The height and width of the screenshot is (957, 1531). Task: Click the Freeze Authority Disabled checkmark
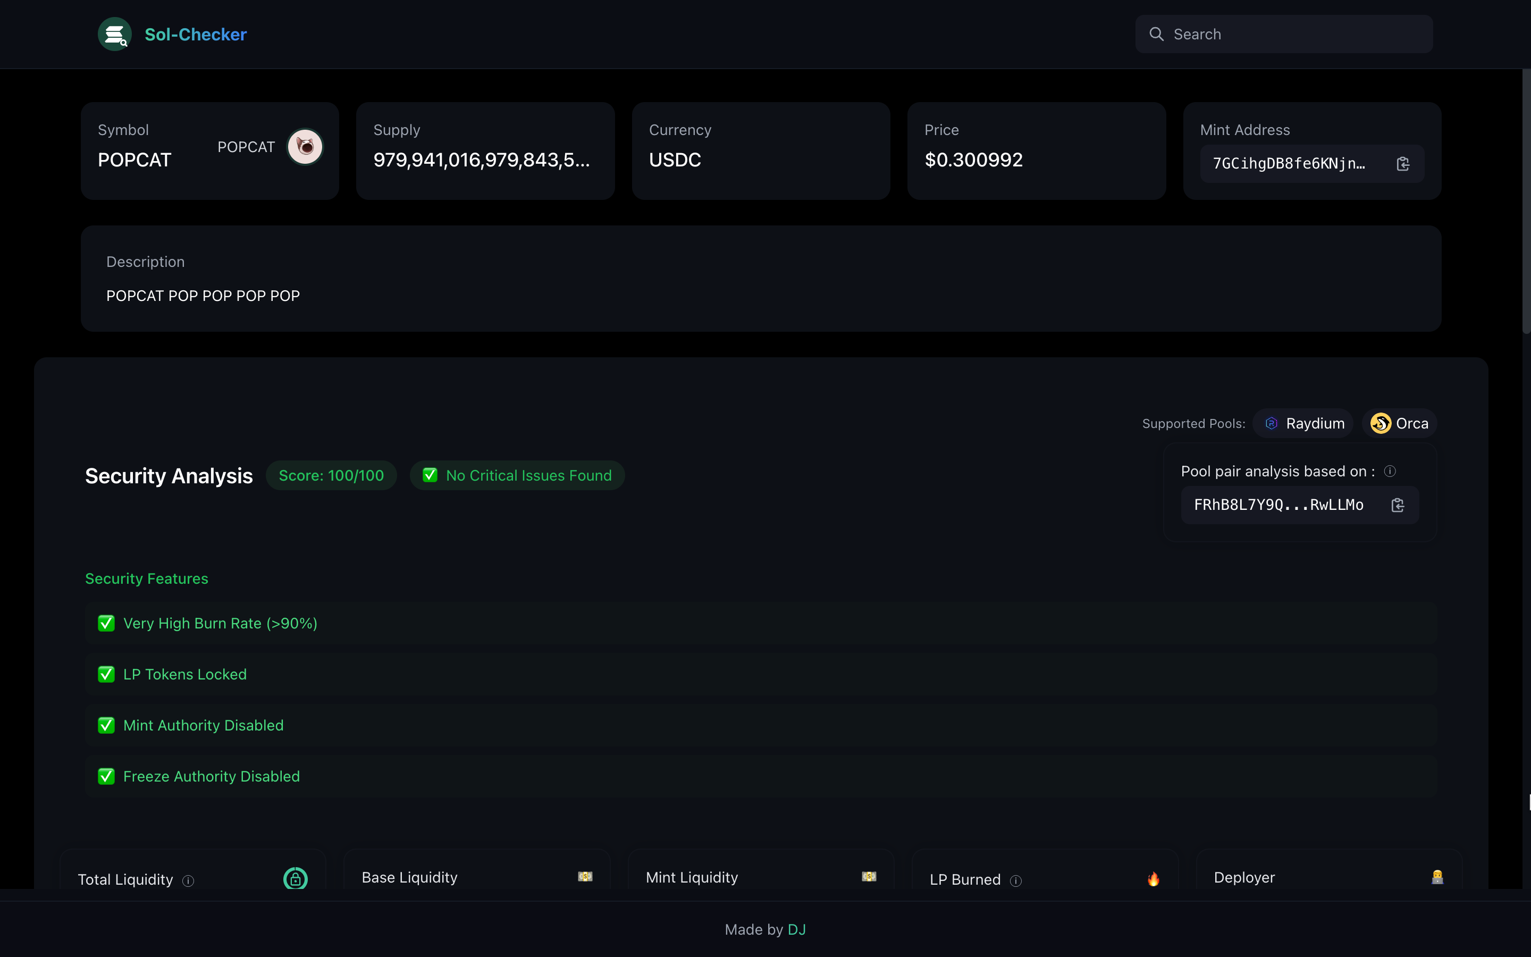point(106,777)
